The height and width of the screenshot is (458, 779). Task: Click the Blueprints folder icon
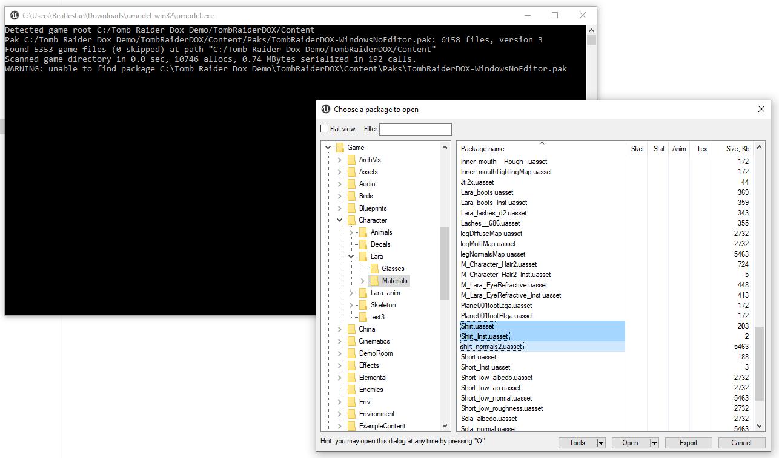point(351,208)
